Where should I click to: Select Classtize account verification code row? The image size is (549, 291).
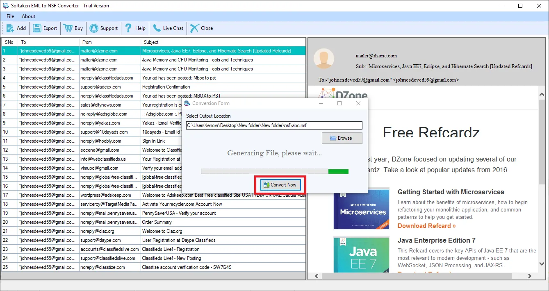click(x=153, y=267)
